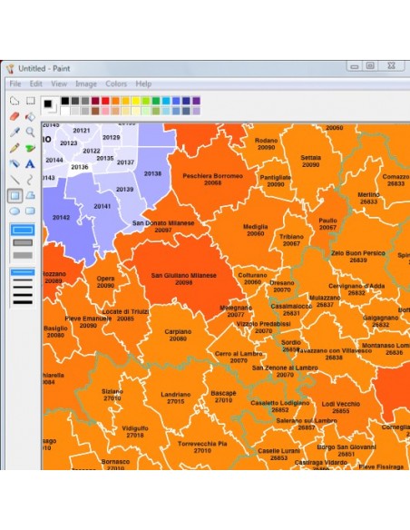Select the medium line width option
The width and height of the screenshot is (410, 530).
coord(23,288)
